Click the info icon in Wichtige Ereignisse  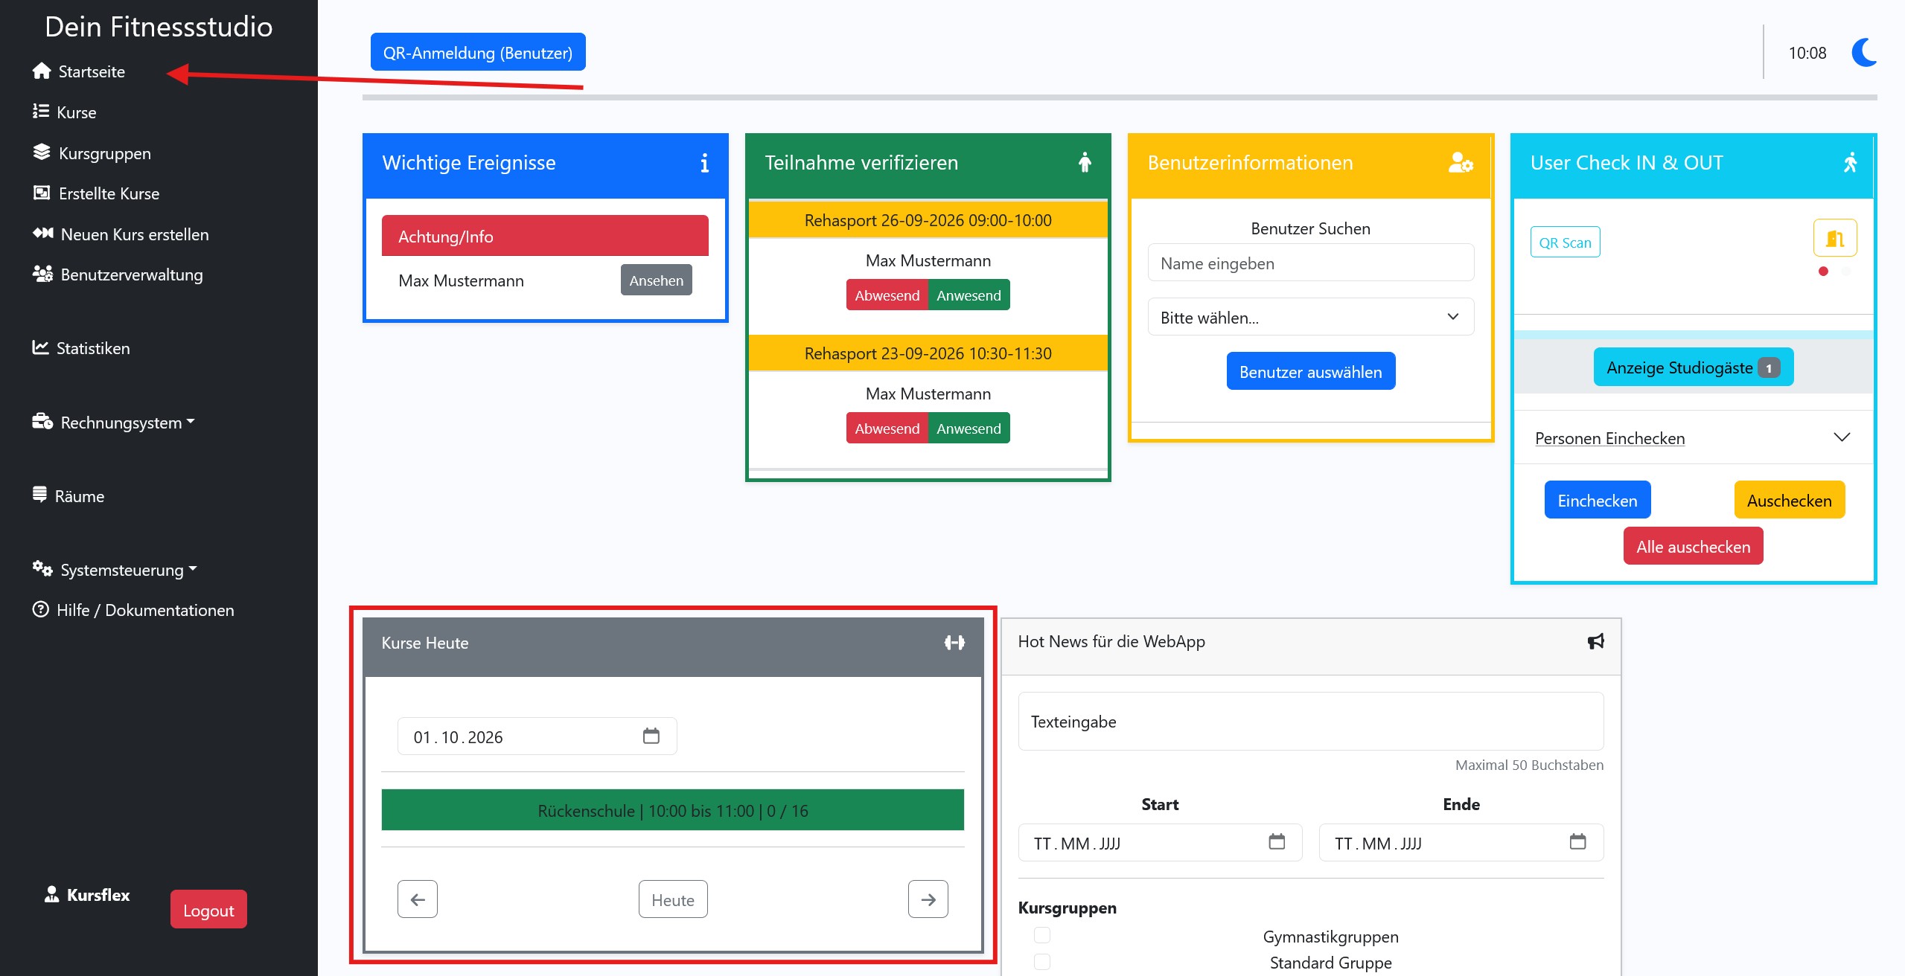coord(704,163)
